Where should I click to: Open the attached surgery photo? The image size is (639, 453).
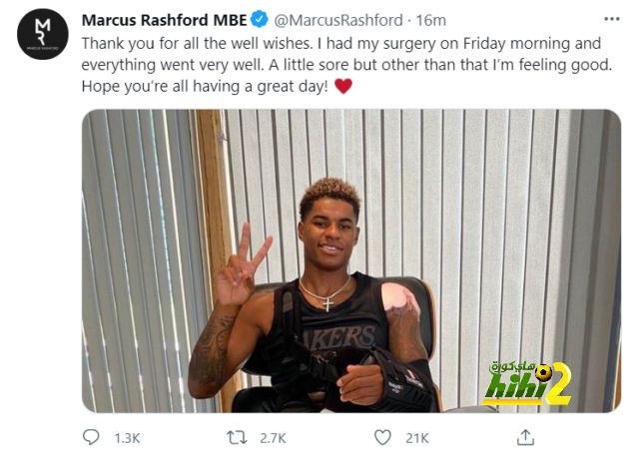351,260
